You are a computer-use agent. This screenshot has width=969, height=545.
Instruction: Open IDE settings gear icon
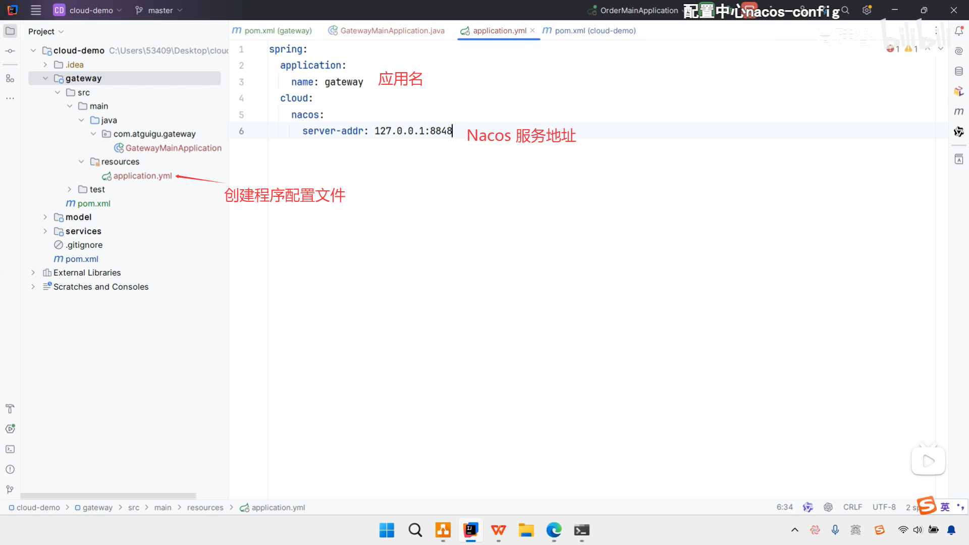tap(867, 10)
